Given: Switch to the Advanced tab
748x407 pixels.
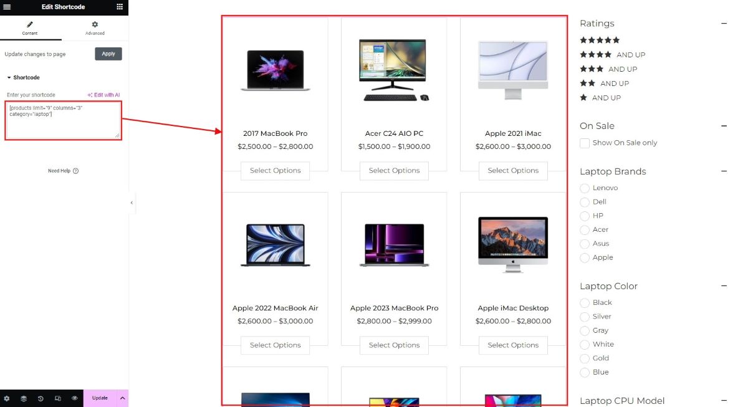Looking at the screenshot, I should (95, 28).
